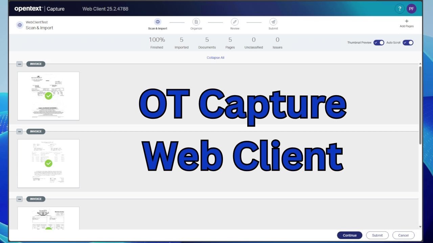Go to the Submit paper-plane step icon
The image size is (433, 243).
coord(273,22)
